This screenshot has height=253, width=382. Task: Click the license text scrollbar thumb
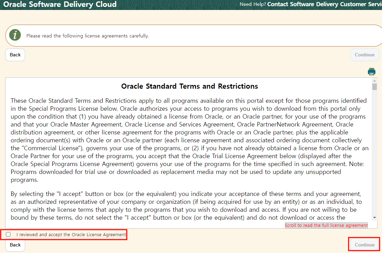(375, 87)
